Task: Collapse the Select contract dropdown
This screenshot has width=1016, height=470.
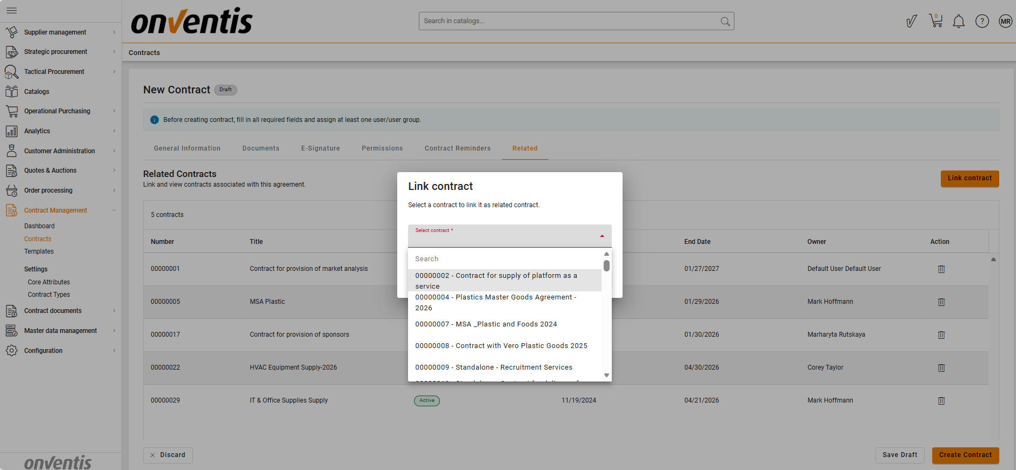Action: (601, 236)
